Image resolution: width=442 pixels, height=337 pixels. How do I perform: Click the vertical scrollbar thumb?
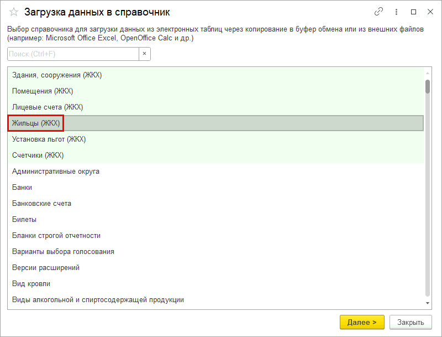[428, 87]
